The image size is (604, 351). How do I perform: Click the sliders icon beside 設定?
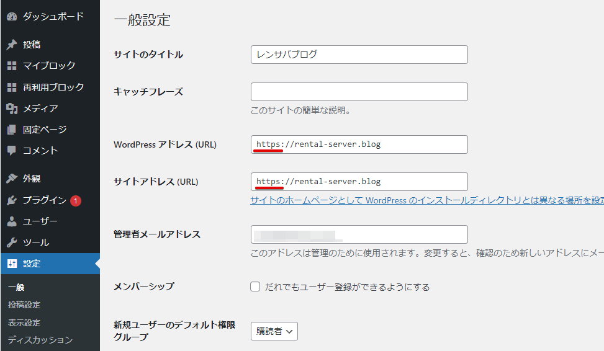[12, 264]
